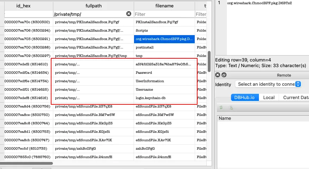Screen dimensions: 309x169
Task: Select the login.keychain-db filename cell
Action: tap(164, 98)
